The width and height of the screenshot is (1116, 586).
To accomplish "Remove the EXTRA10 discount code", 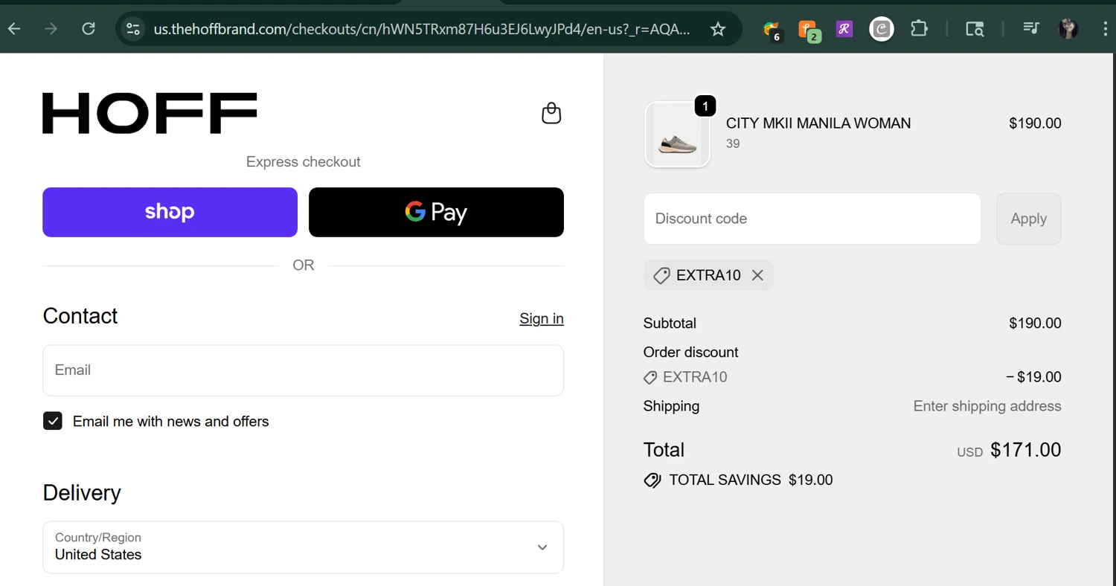I will tap(757, 275).
